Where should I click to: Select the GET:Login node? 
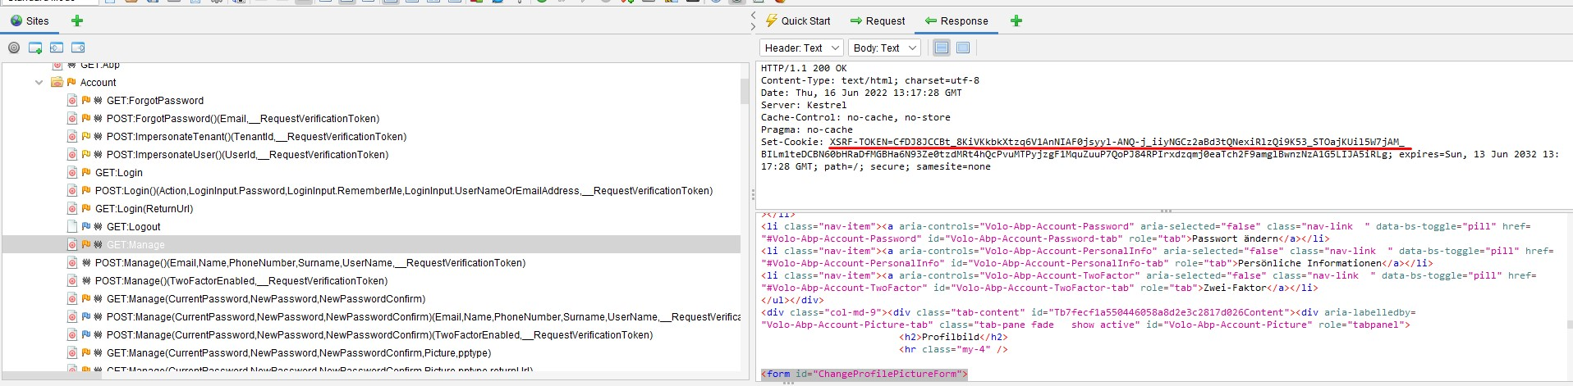(118, 173)
